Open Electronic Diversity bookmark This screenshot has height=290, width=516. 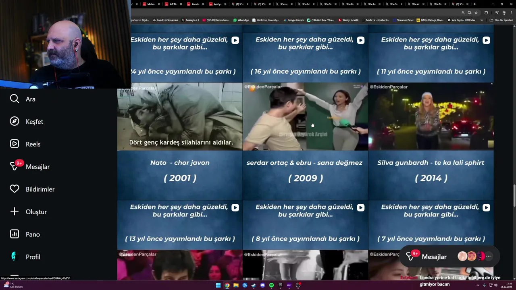point(266,20)
